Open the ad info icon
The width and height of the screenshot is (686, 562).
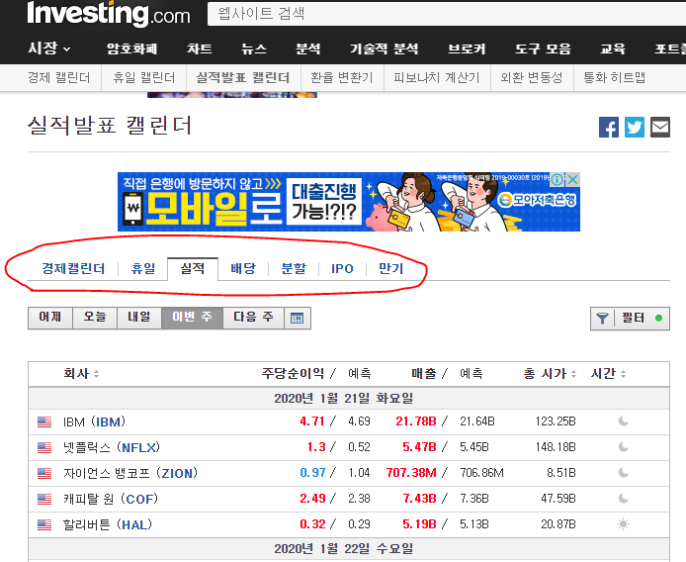pyautogui.click(x=557, y=179)
